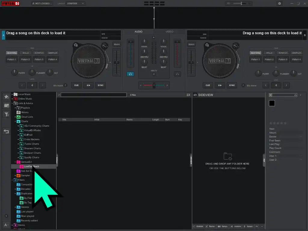Open the favorite folder star icon

tap(7, 97)
